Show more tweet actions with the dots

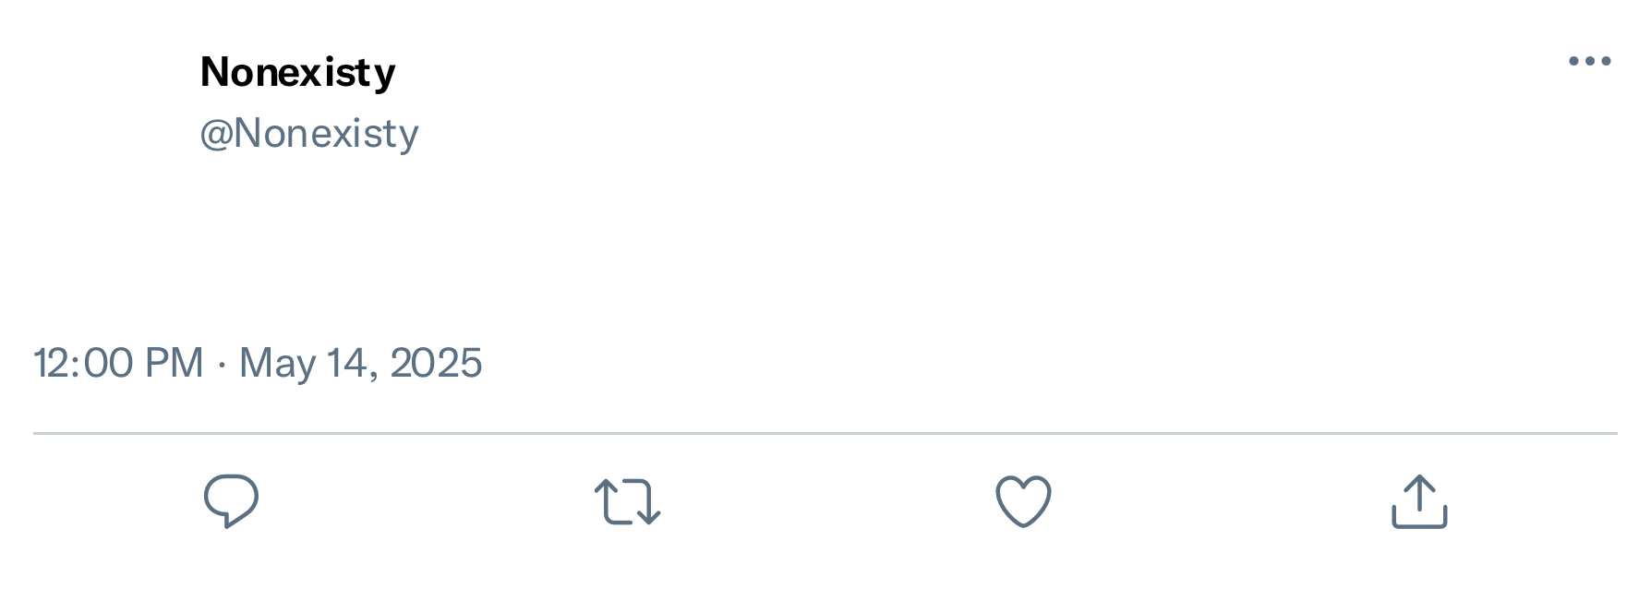1589,62
